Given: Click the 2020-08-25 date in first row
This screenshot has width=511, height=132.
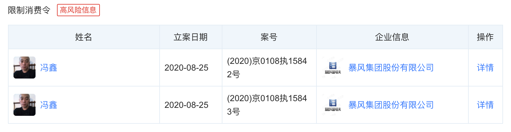Looking at the screenshot, I should (x=186, y=68).
